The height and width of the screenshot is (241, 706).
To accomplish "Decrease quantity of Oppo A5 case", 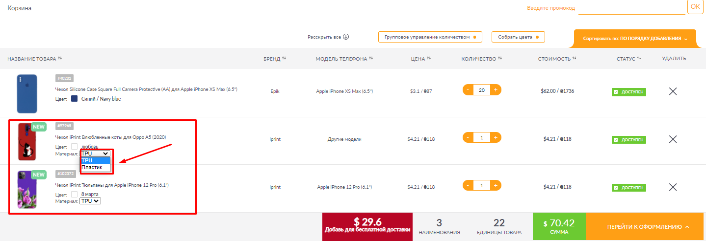I will point(468,138).
